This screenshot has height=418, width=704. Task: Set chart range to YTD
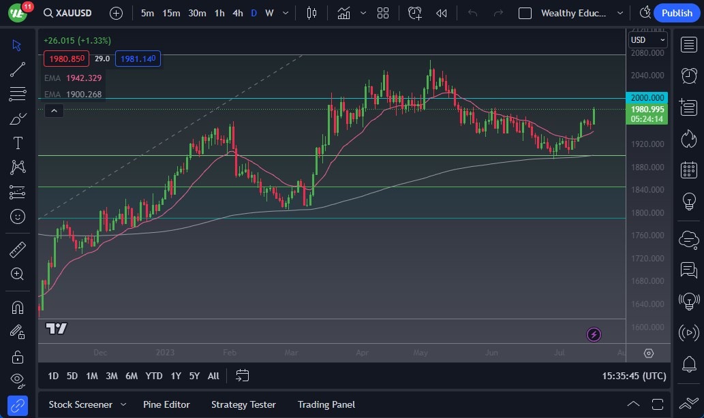pos(154,376)
